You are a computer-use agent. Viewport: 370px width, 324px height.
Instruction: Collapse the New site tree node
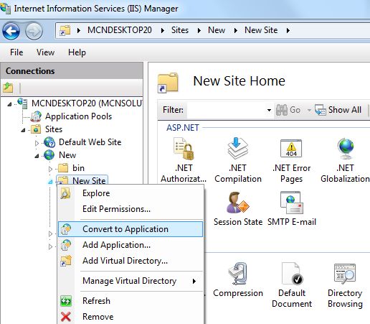pyautogui.click(x=37, y=156)
